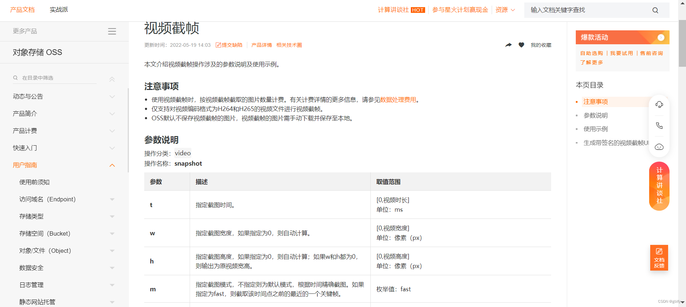Switch to 实战派 tab
Screen dimensions: 686x307
59,10
